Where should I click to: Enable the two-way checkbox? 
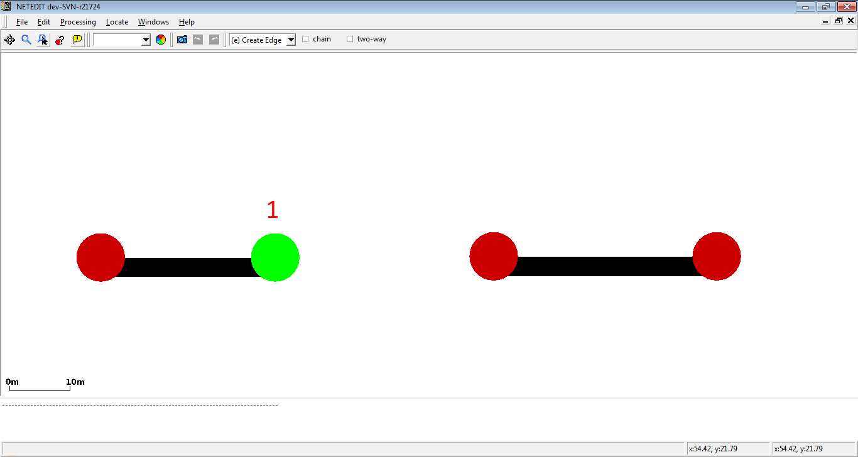tap(350, 39)
